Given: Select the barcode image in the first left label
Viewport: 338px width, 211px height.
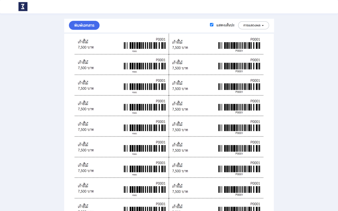Looking at the screenshot, I should click(145, 45).
